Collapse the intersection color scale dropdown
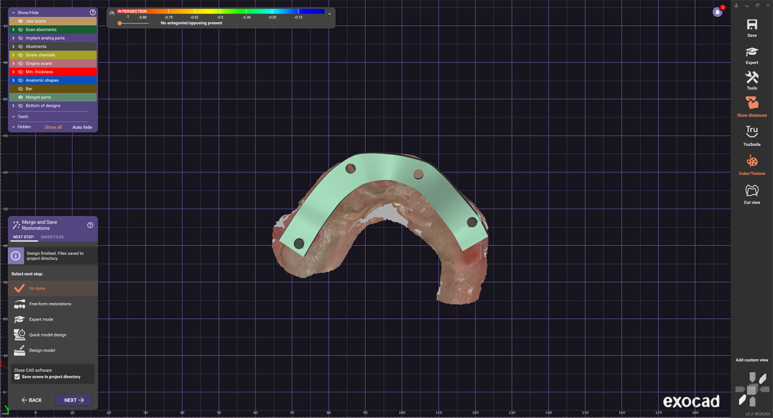Image resolution: width=773 pixels, height=418 pixels. coord(330,14)
